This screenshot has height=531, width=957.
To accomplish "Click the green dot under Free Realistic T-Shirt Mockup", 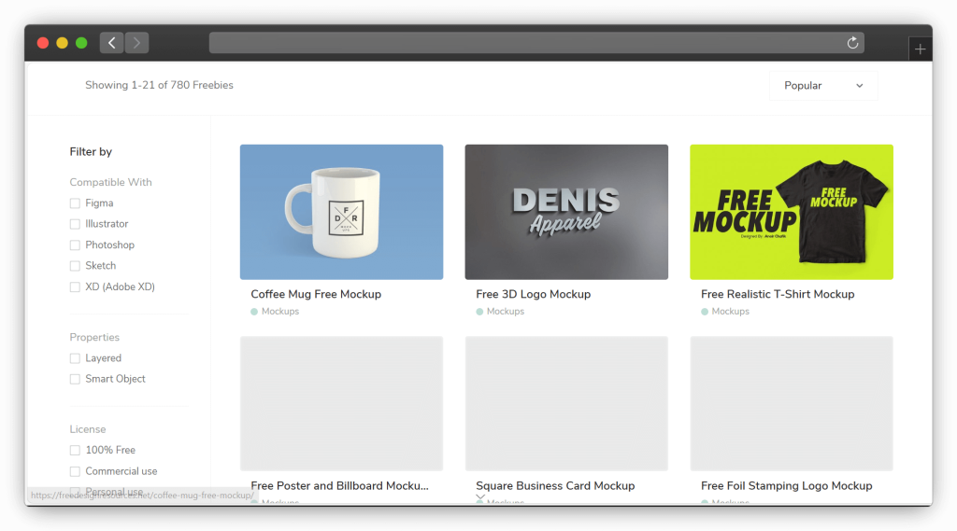I will (705, 312).
